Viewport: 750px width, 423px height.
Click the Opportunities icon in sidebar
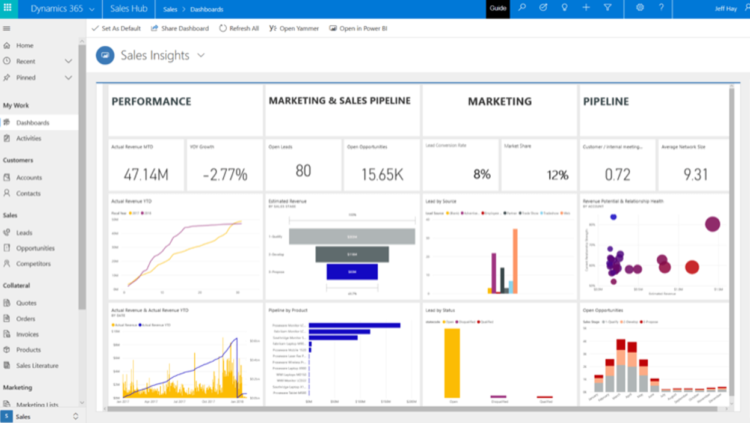click(7, 248)
